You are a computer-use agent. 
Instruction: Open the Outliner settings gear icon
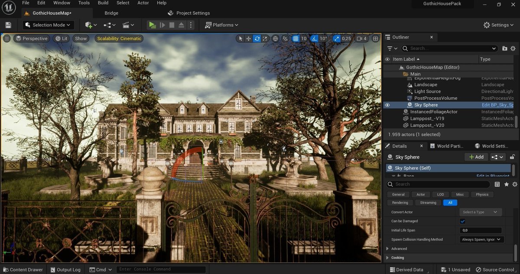513,48
